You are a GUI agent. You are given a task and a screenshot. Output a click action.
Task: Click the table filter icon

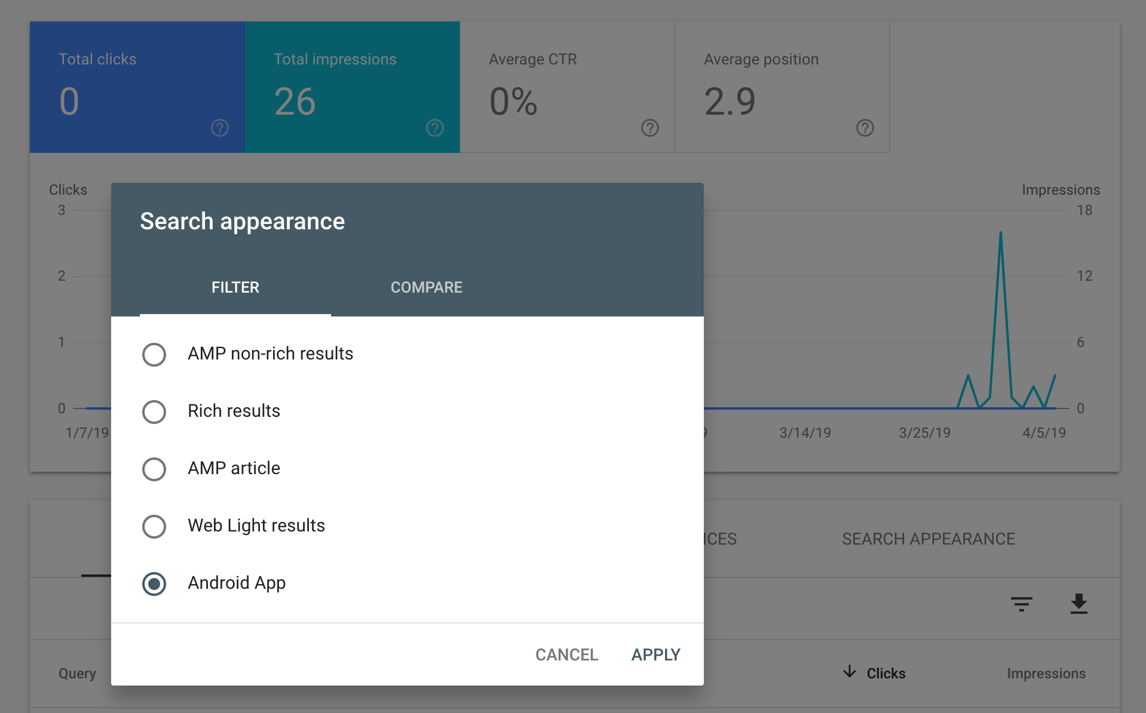[x=1022, y=604]
